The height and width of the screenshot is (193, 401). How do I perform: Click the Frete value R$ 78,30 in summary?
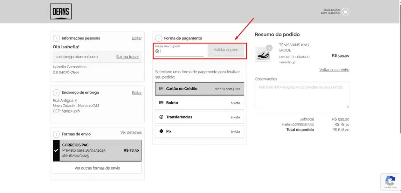pos(342,124)
